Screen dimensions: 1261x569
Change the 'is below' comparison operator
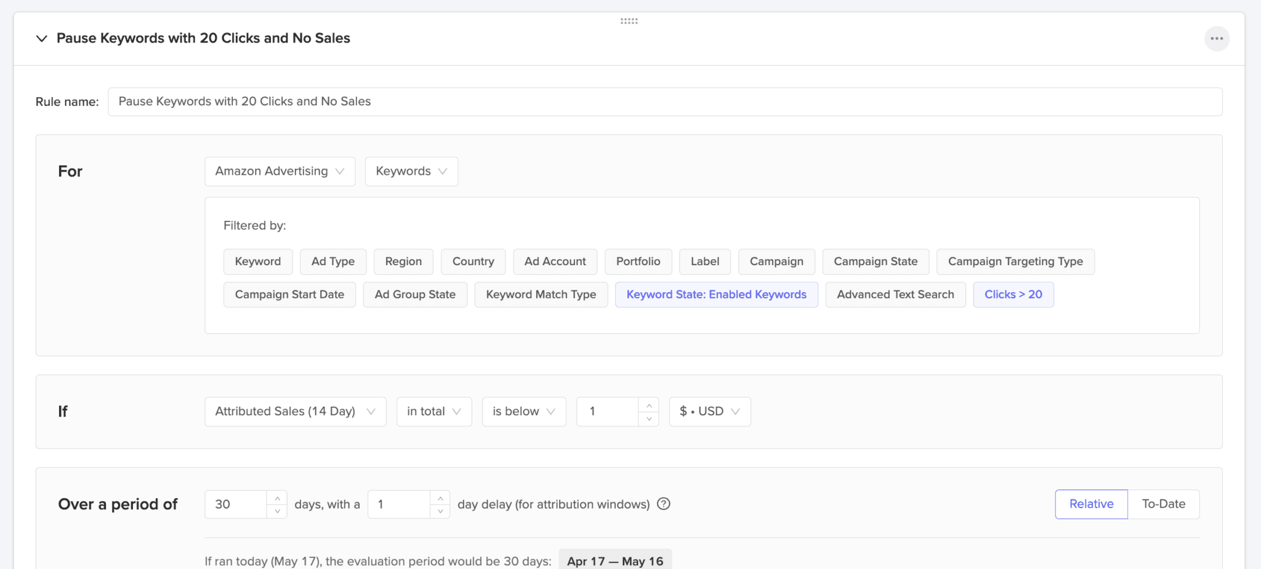click(x=523, y=411)
